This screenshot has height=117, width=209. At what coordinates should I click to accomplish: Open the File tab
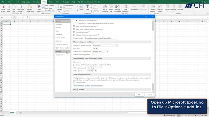coord(3,2)
